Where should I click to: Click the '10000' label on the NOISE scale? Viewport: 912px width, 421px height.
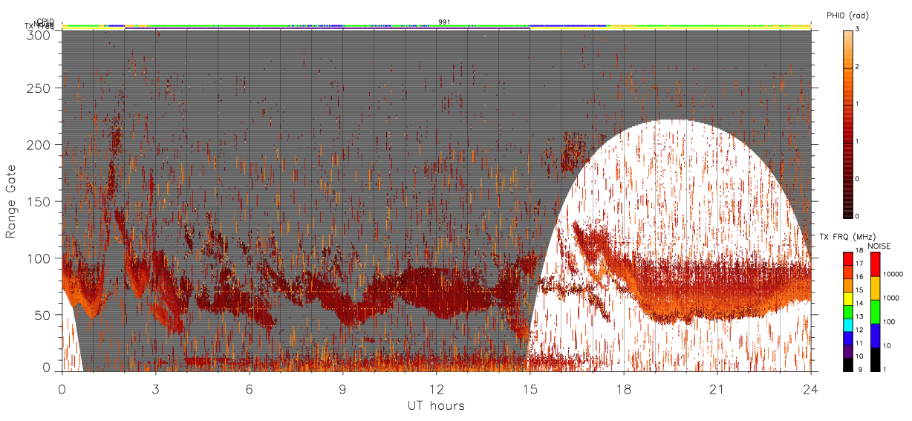[893, 274]
